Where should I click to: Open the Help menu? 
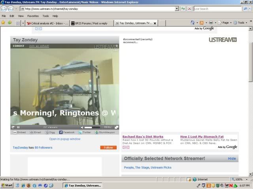(55, 16)
